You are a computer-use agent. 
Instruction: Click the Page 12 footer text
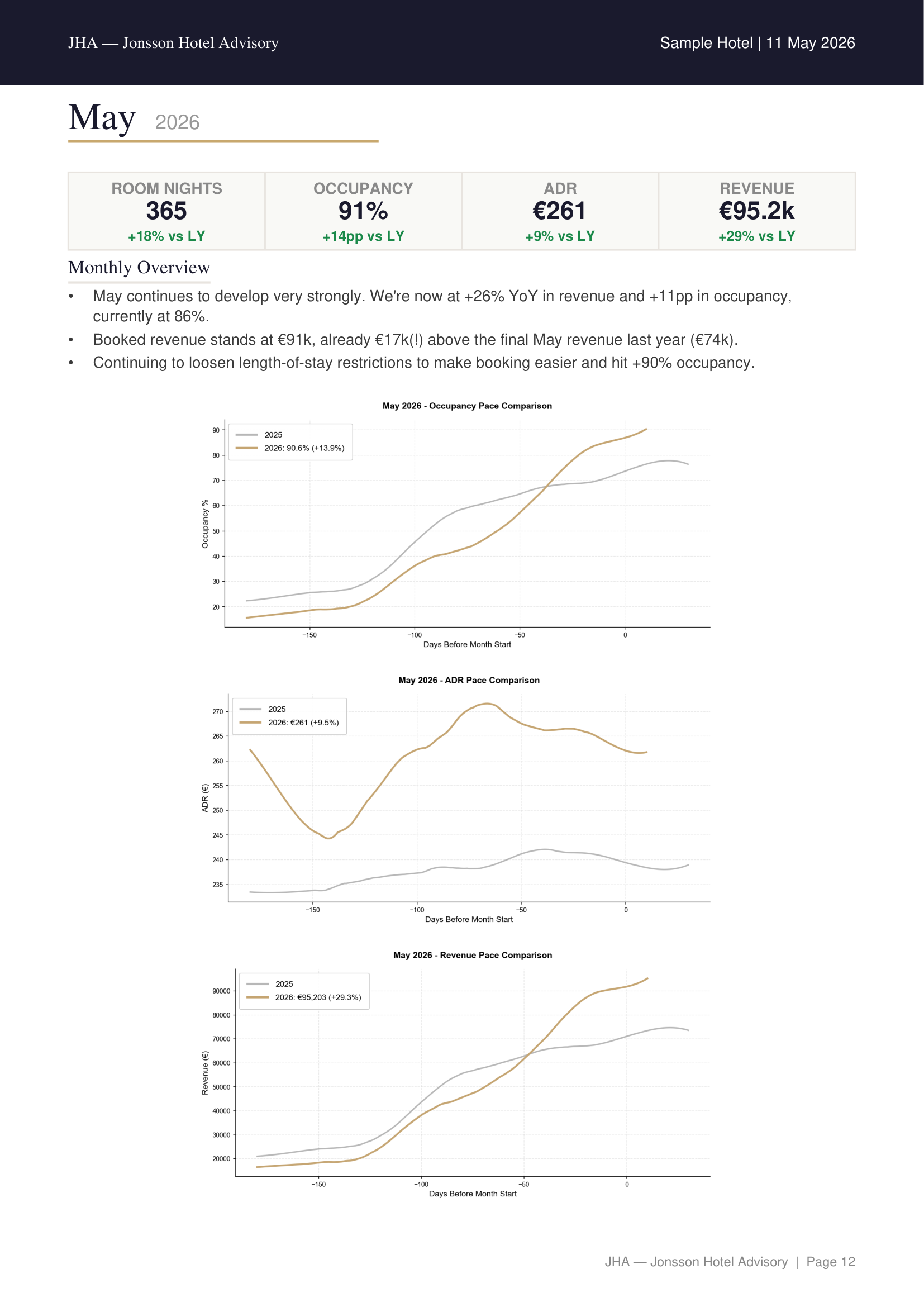tap(831, 1262)
